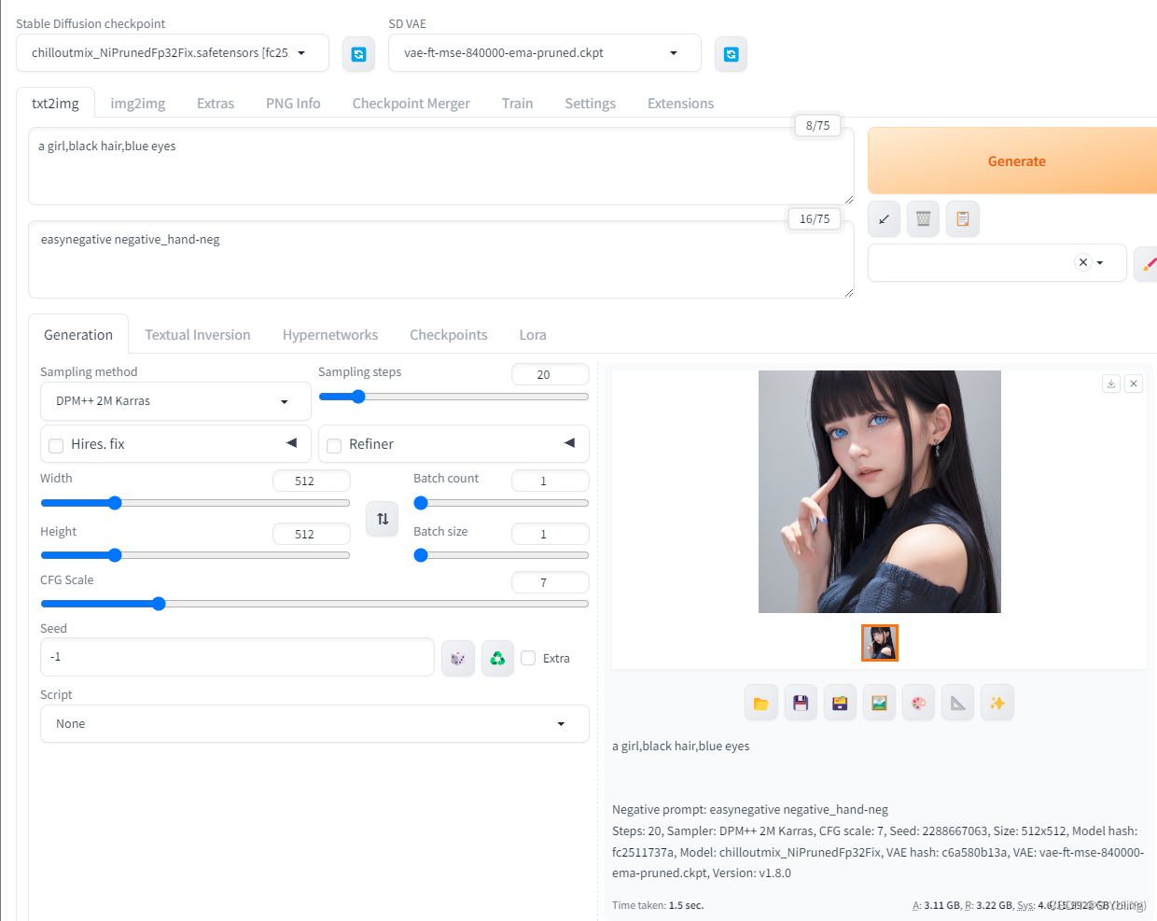Open the Sampling method dropdown
This screenshot has height=921, width=1157.
tap(174, 401)
